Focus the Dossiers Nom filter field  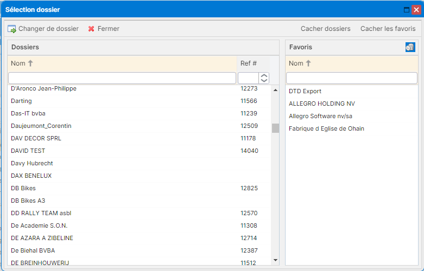click(x=122, y=78)
